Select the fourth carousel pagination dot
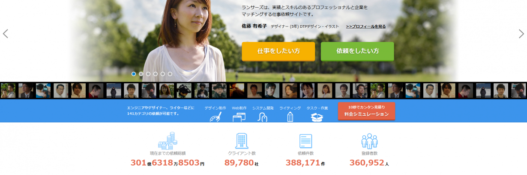Viewport: 527px width, 175px height. [x=156, y=74]
